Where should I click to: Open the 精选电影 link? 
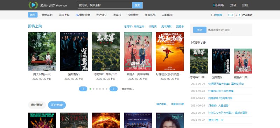coord(161,104)
